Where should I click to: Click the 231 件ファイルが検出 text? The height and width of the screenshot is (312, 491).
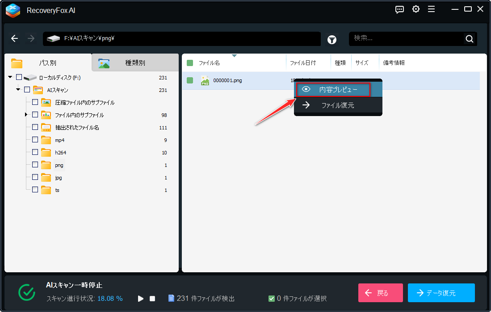(206, 299)
